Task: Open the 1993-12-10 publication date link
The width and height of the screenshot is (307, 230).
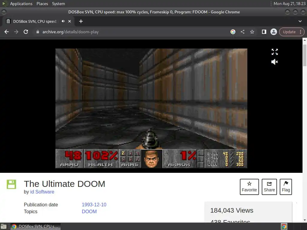Action: tap(94, 205)
